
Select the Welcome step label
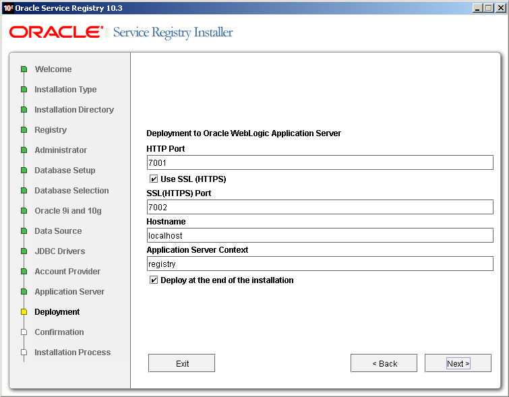pos(53,69)
